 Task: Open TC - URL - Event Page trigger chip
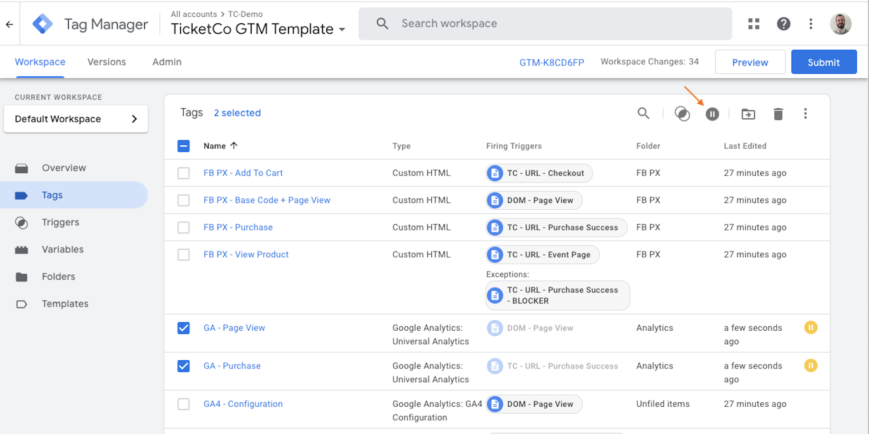[x=542, y=255]
